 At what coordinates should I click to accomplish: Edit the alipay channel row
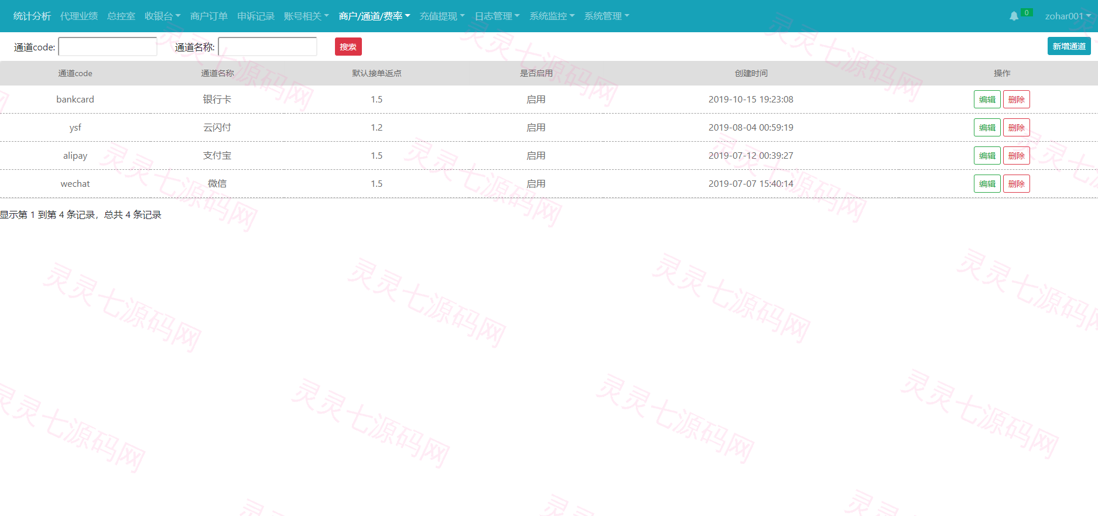[987, 156]
